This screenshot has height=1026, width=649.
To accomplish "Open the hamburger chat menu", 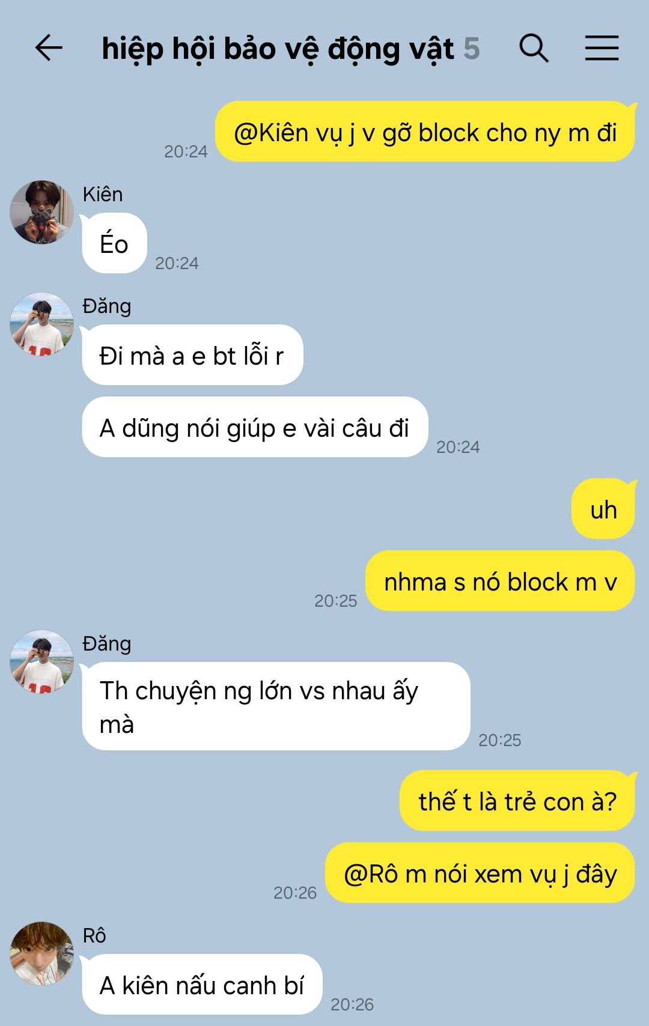I will click(602, 48).
